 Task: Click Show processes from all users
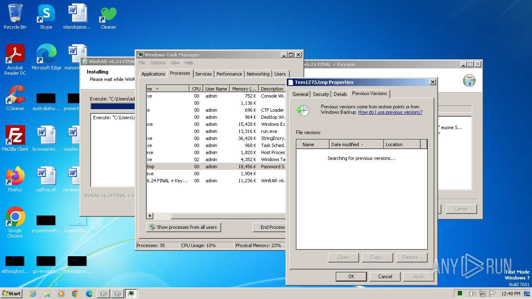pyautogui.click(x=183, y=227)
